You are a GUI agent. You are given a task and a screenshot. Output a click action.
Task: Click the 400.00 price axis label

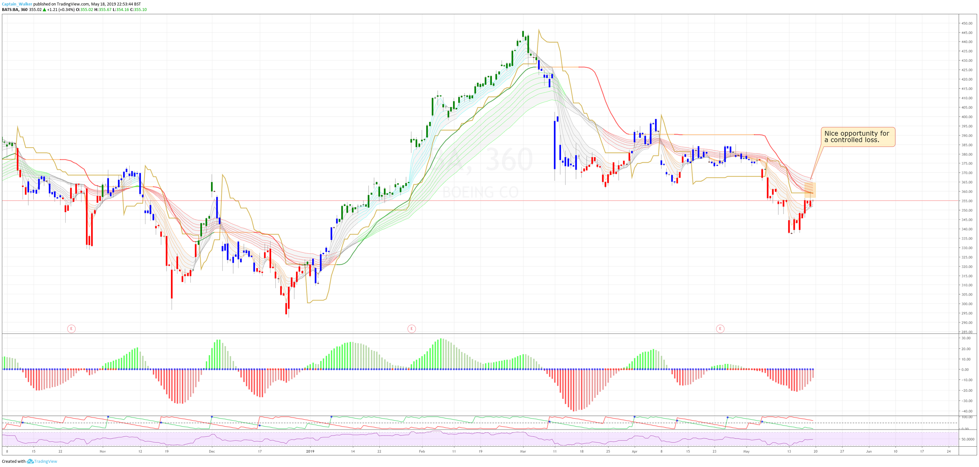click(967, 117)
